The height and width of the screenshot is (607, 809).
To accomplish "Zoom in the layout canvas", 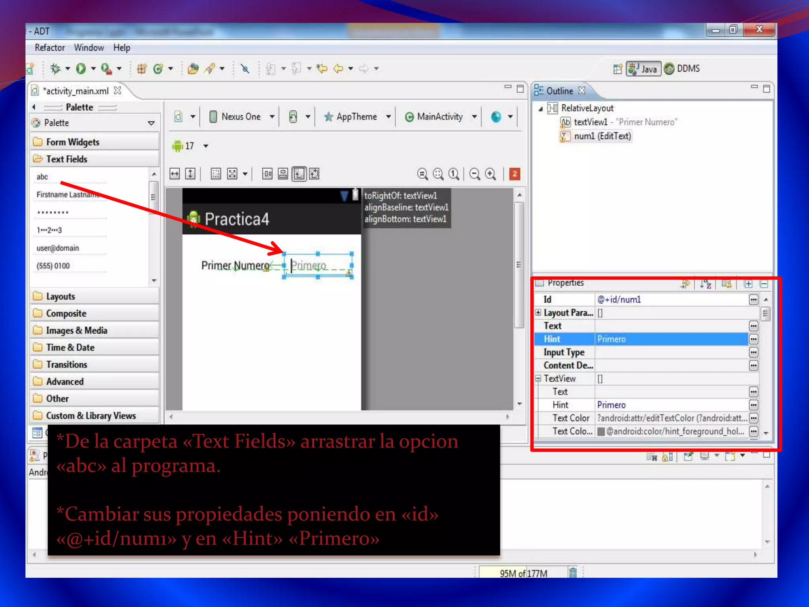I will (x=491, y=174).
